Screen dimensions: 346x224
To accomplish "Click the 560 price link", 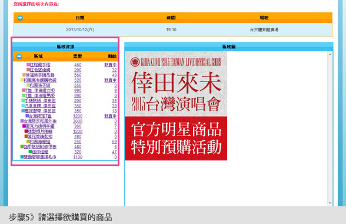I will pos(78,75).
